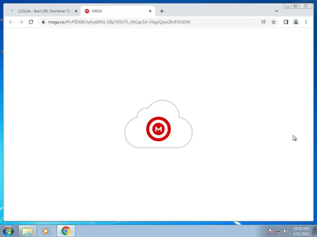
Task: Bookmark this tab with the star icon
Action: coord(274,22)
